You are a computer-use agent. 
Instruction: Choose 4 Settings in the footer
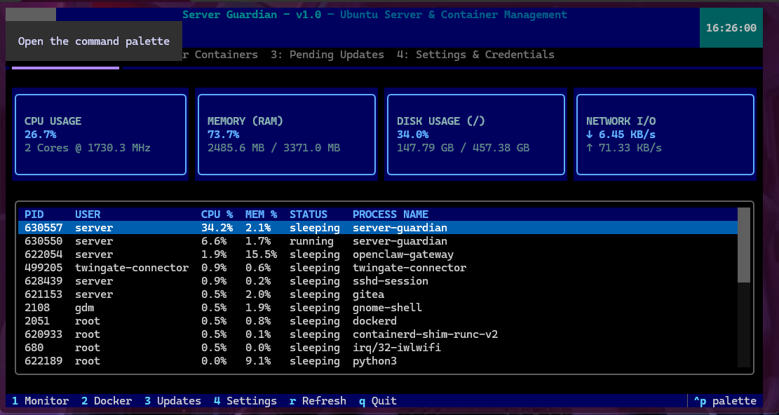245,400
